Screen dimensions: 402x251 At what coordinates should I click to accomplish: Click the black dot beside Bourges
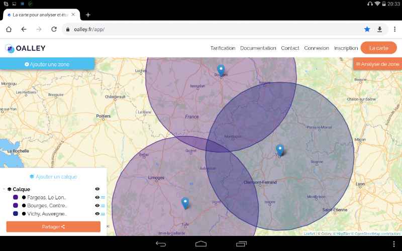click(x=24, y=206)
